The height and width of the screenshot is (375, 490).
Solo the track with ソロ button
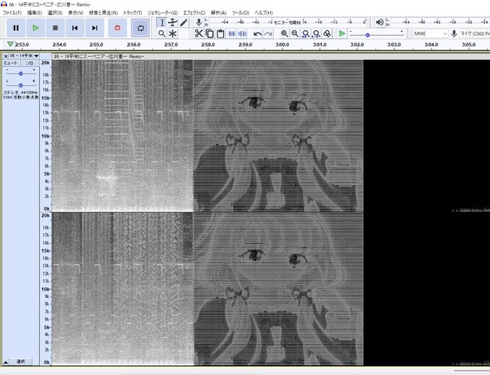(x=30, y=63)
